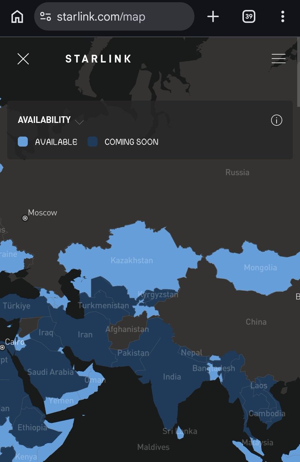Select Iran on the map
The width and height of the screenshot is (300, 462).
pyautogui.click(x=85, y=335)
